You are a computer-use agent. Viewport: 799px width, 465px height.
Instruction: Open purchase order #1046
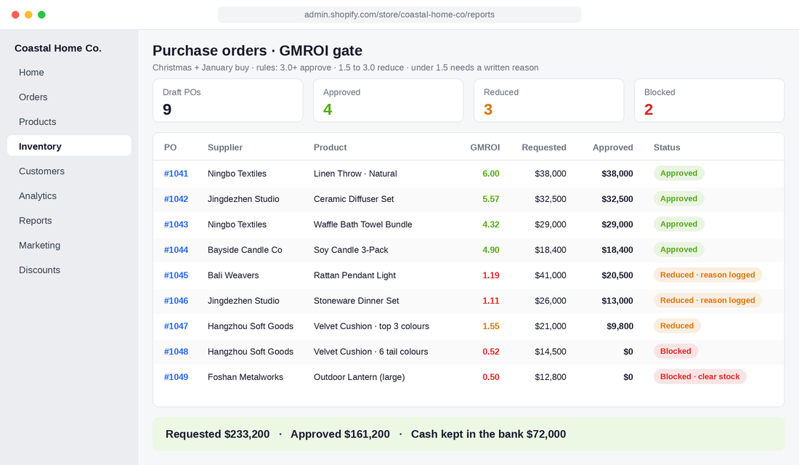(x=176, y=301)
